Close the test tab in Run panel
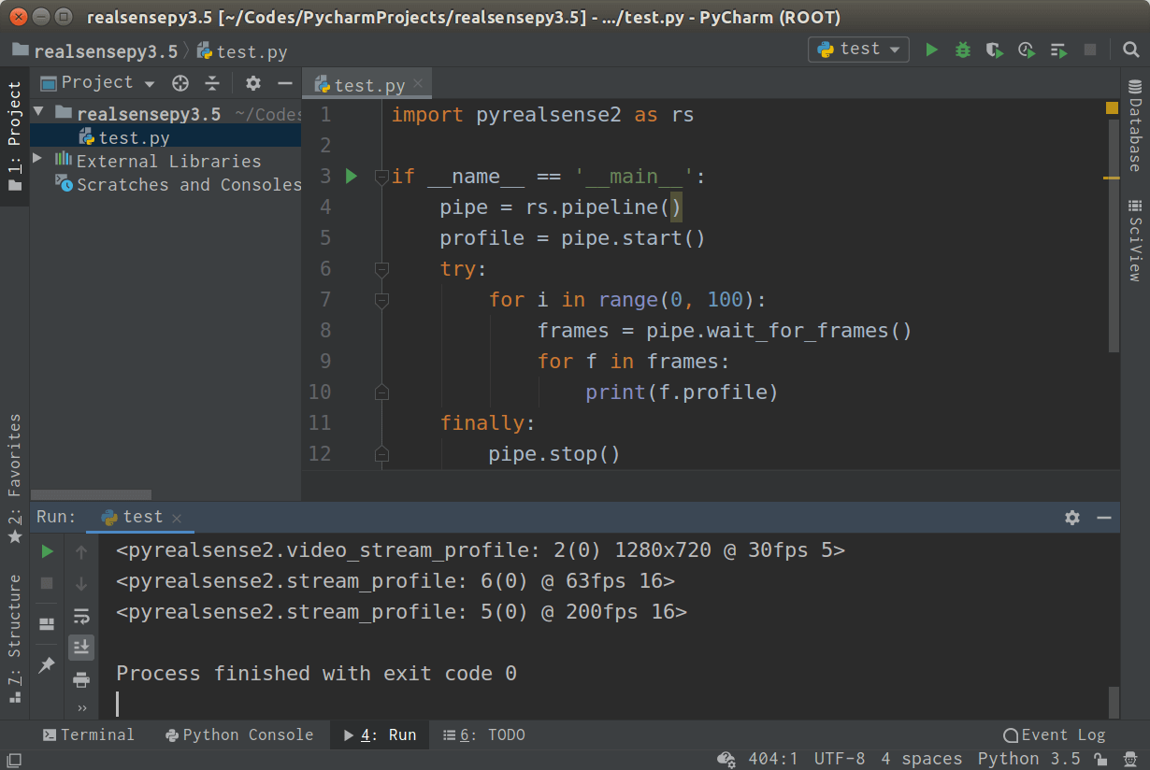 (177, 518)
